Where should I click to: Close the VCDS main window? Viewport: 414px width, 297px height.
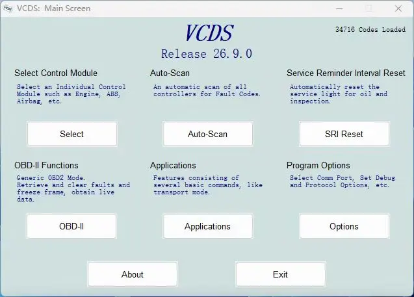pos(398,8)
